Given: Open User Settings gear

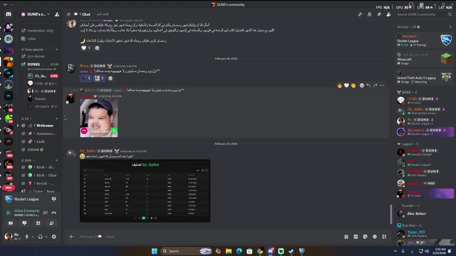Looking at the screenshot, I should coord(54,237).
